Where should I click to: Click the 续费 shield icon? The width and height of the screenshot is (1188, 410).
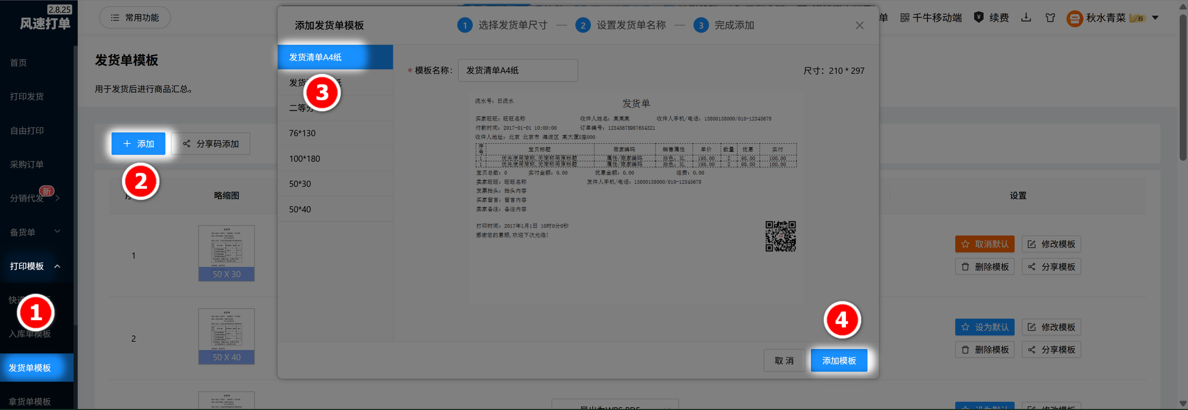[x=978, y=18]
